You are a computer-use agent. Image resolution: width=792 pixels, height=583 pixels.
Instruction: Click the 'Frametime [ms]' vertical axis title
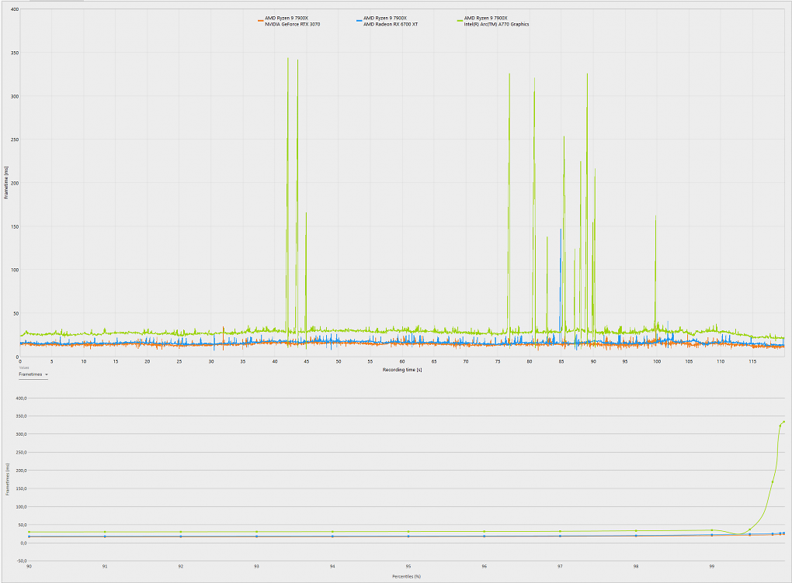(6, 182)
